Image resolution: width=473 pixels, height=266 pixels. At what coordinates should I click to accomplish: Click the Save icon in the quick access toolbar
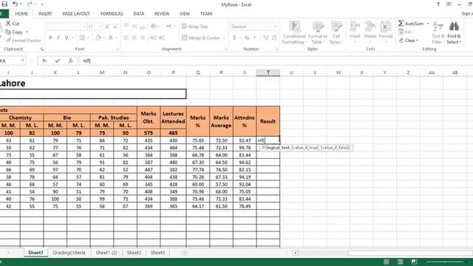coord(4,4)
